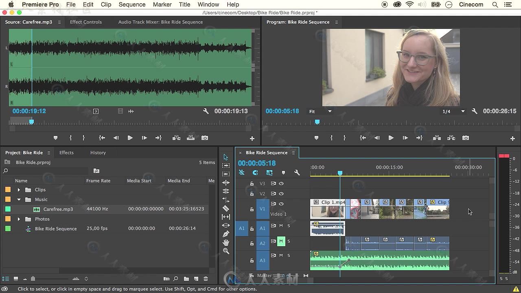Viewport: 521px width, 293px height.
Task: Play the Source monitor clip
Action: (130, 138)
